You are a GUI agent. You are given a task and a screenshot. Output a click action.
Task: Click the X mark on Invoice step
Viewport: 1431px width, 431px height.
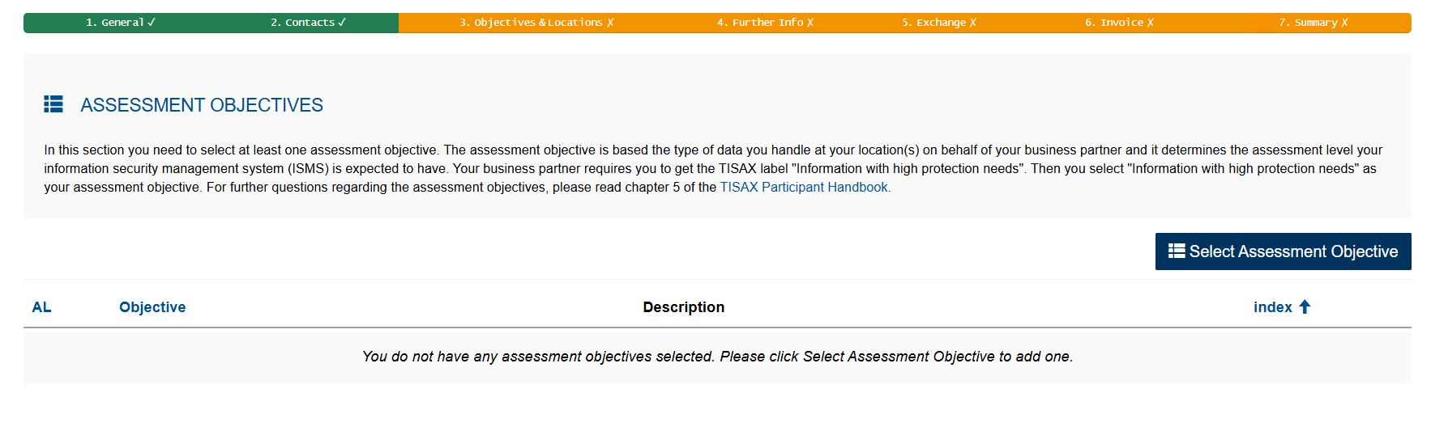(1151, 23)
